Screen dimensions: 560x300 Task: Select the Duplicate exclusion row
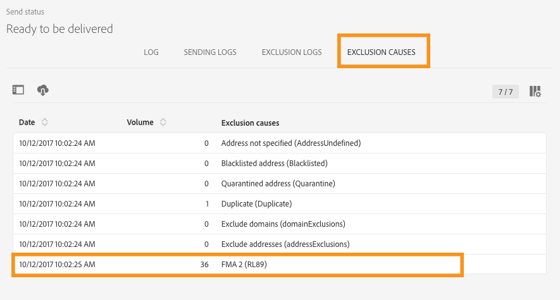[280, 204]
